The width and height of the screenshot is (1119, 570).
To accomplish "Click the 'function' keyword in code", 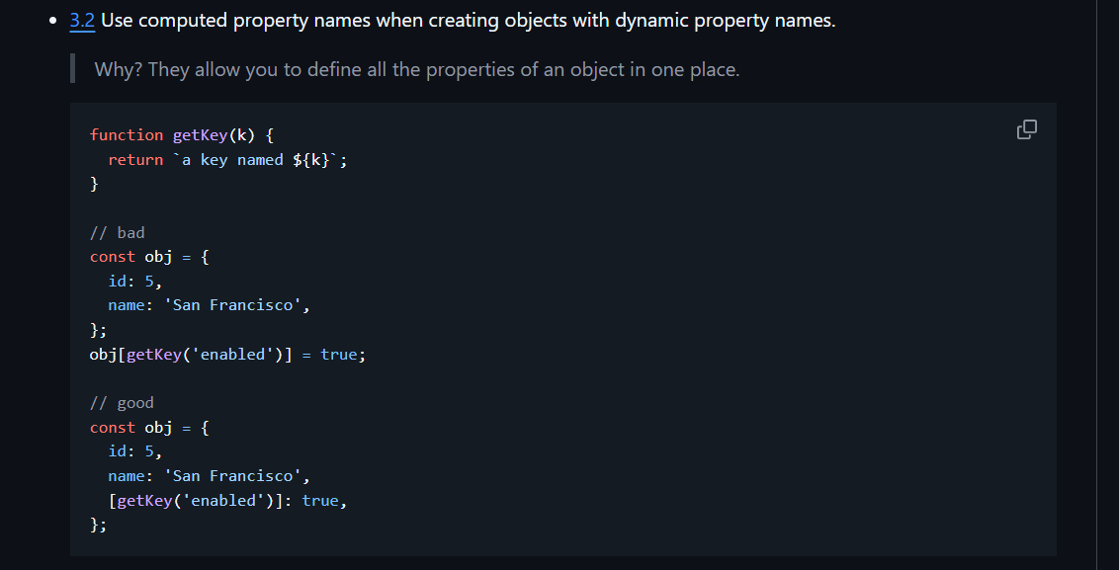I will pos(127,135).
